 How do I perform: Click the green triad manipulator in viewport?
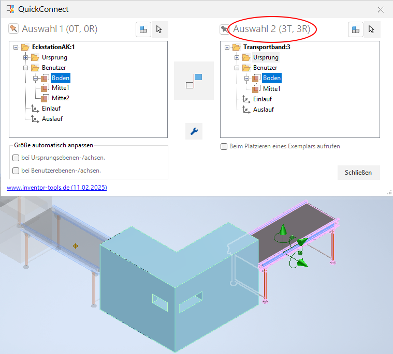pyautogui.click(x=292, y=246)
